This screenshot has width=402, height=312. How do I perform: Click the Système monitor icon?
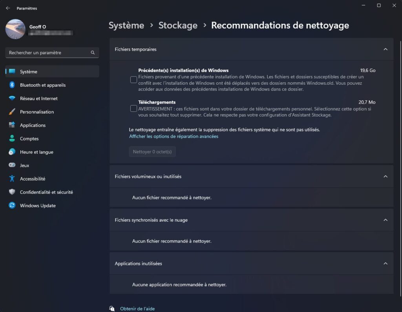12,71
